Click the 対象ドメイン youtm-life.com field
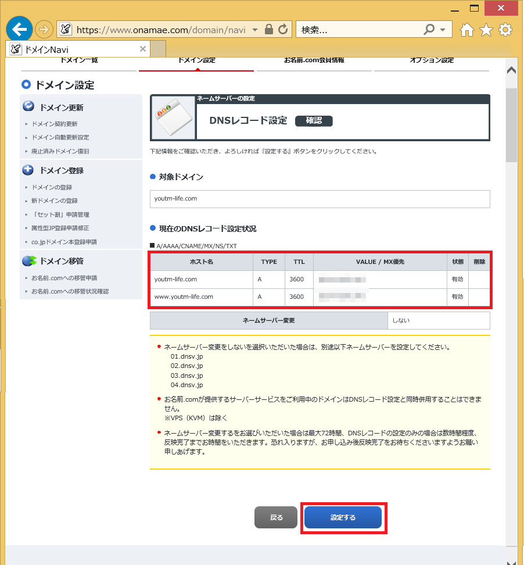This screenshot has width=524, height=565. pos(320,199)
